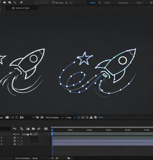Toggle the checkmark on layer 2

21,141
